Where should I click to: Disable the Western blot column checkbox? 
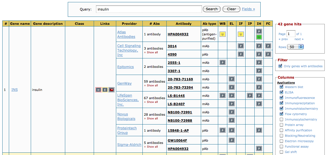click(x=281, y=87)
